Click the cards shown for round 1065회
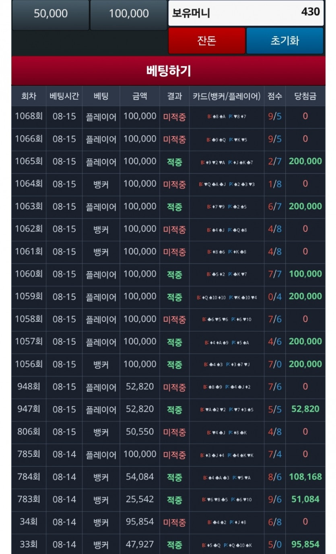The height and width of the screenshot is (554, 336). (x=227, y=162)
